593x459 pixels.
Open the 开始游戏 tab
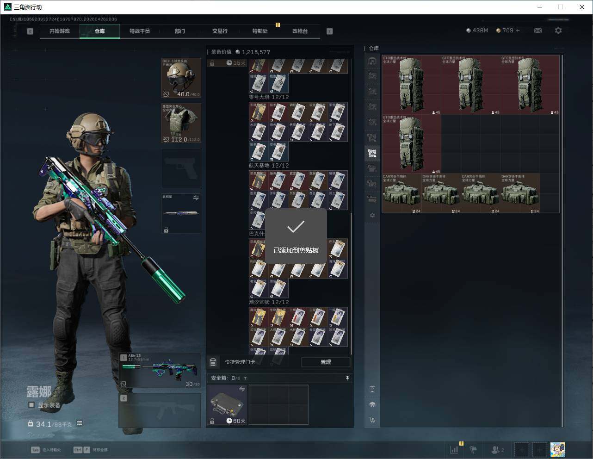point(60,31)
